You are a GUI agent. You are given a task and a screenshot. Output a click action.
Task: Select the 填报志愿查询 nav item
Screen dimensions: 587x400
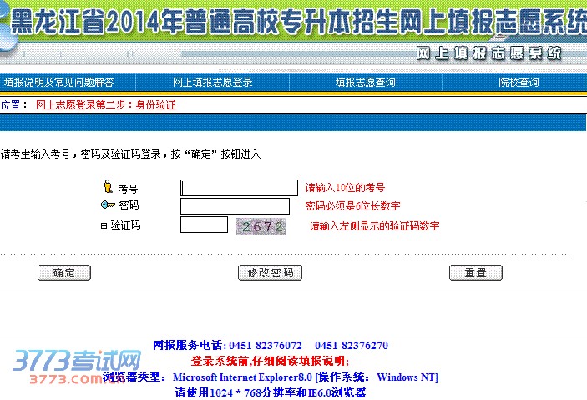(x=365, y=83)
